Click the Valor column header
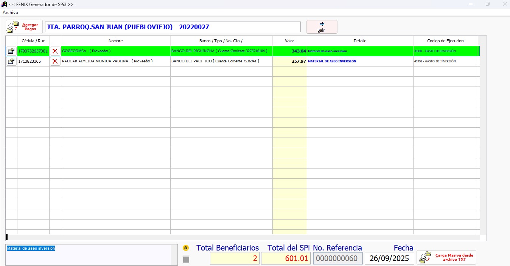 [x=289, y=41]
